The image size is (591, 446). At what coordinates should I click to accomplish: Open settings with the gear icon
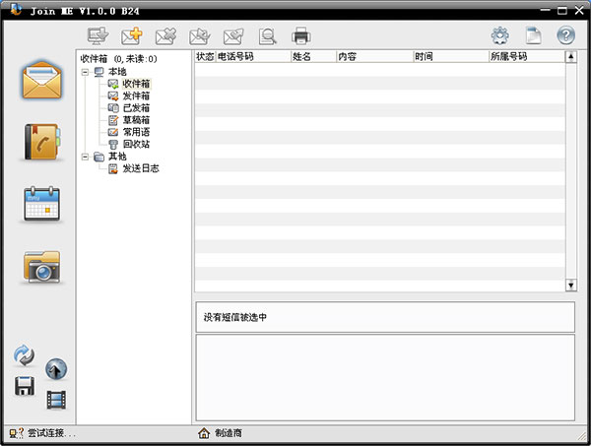[500, 35]
